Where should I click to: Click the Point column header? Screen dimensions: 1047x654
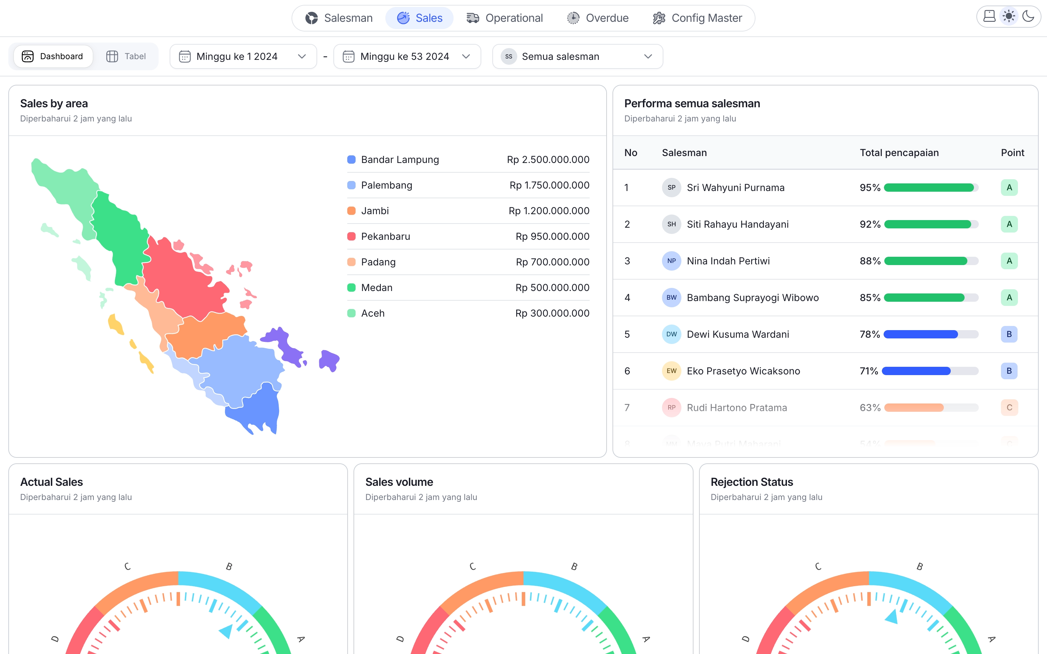coord(1012,153)
